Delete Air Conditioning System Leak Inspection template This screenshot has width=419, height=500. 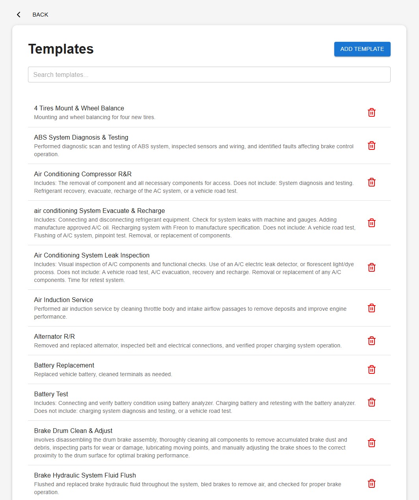(371, 268)
